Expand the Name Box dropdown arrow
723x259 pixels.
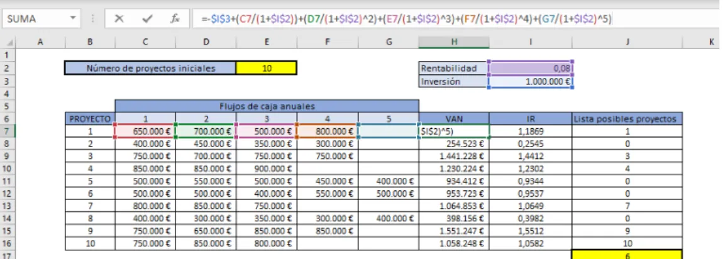point(72,18)
